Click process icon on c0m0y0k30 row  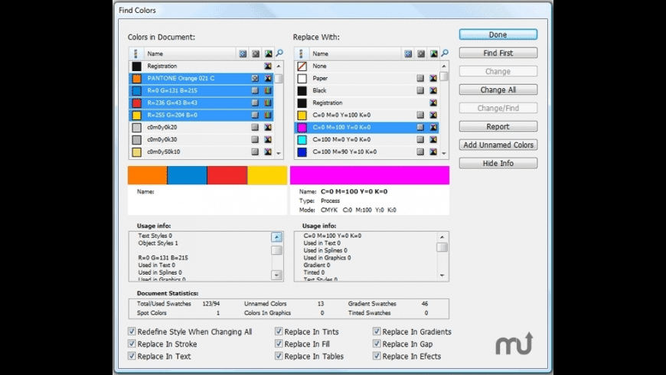(255, 139)
